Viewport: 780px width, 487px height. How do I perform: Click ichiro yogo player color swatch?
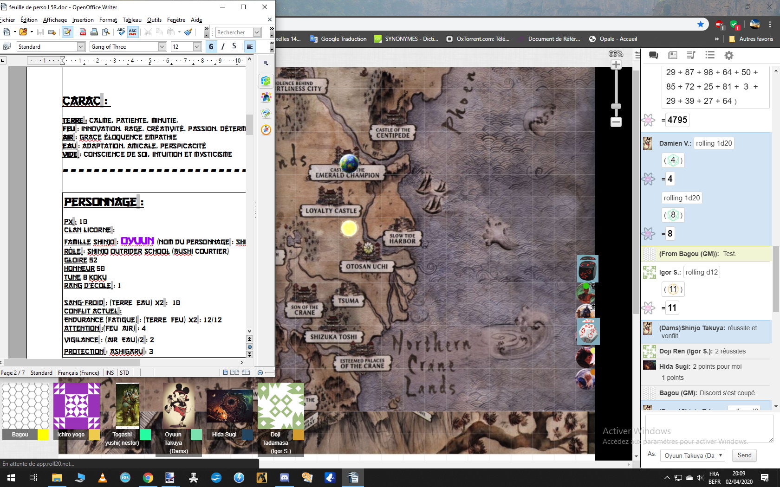94,435
